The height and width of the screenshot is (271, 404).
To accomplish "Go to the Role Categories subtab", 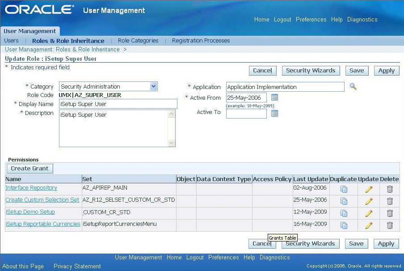I will pos(138,41).
